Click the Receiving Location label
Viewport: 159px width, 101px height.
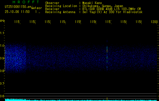pyautogui.click(x=61, y=6)
